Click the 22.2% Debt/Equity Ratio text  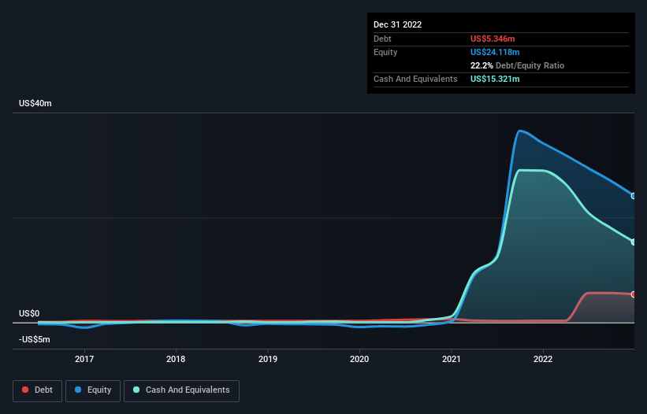tap(518, 65)
